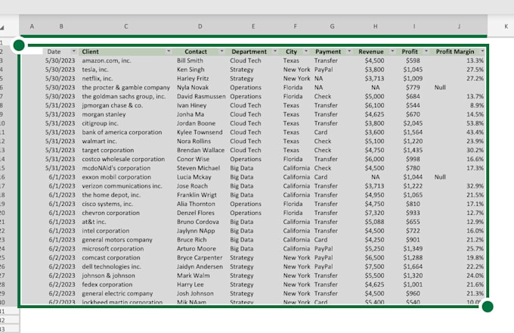This screenshot has width=514, height=333.
Task: Select column A header
Action: 32,26
